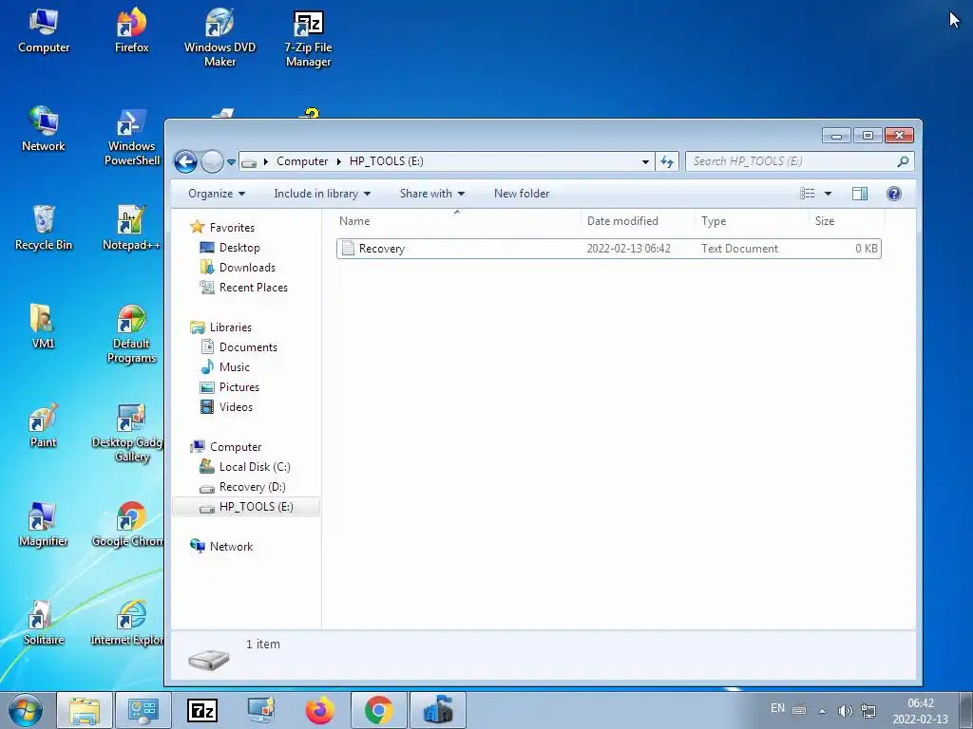Launch Firefox from the desktop

tap(131, 32)
